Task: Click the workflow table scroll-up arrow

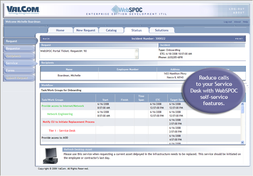Action: coord(242,104)
